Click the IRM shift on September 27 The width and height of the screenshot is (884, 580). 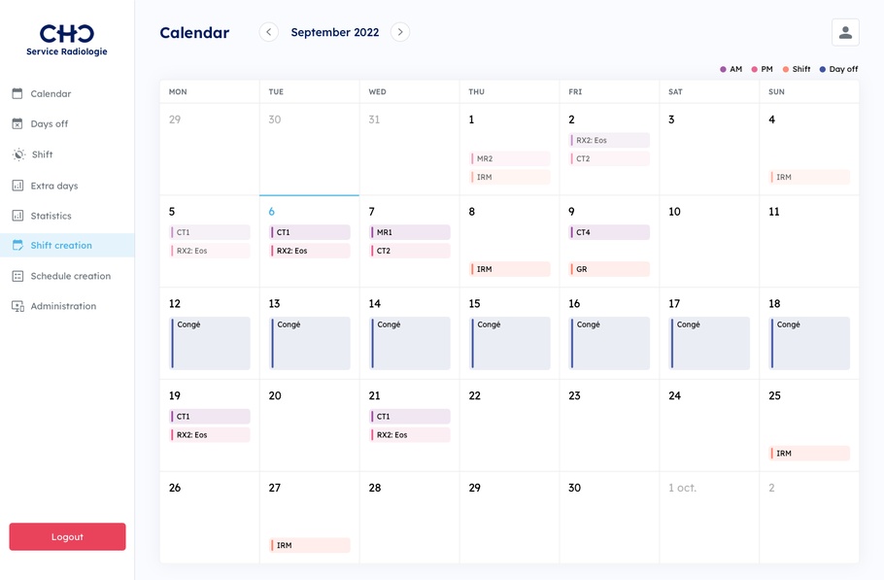tap(309, 546)
